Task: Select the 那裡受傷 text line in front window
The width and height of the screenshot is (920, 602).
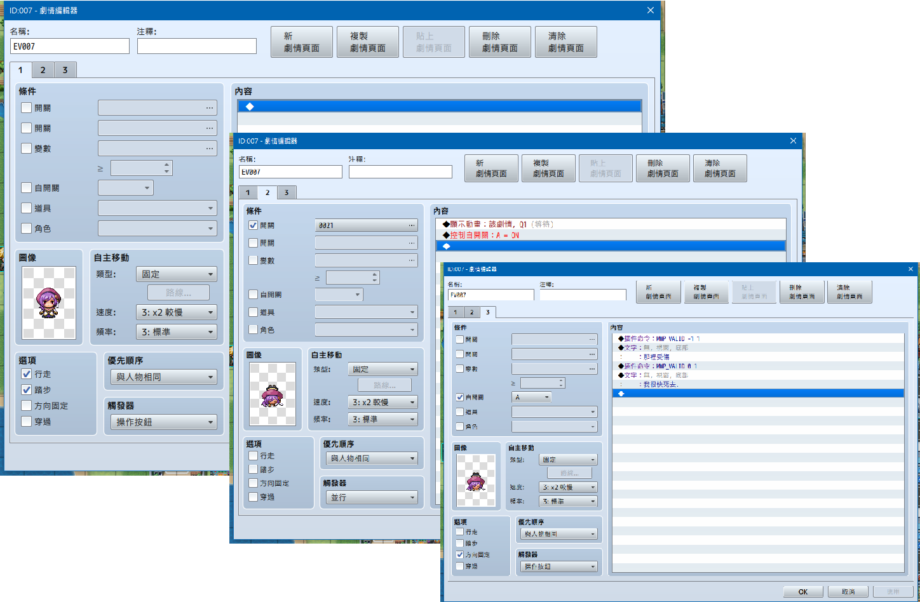Action: click(758, 357)
